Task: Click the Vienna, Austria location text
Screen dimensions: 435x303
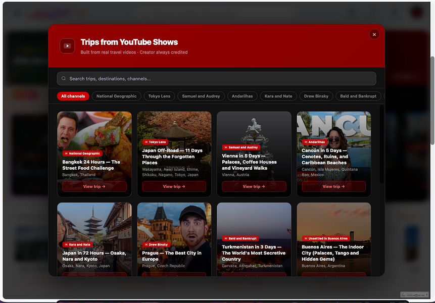Action: click(235, 175)
